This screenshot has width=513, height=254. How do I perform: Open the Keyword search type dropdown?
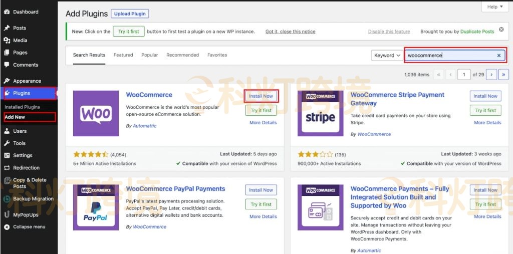[387, 55]
